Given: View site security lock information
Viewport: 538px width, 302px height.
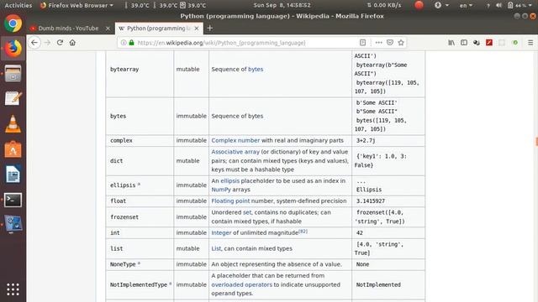Looking at the screenshot, I should 131,43.
